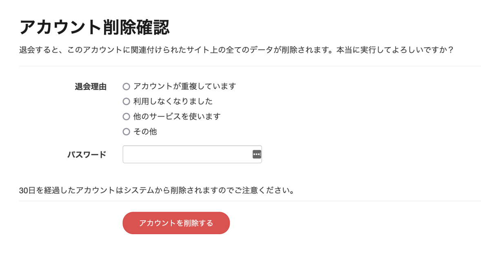481x257 pixels.
Task: Click the divider line below the description
Action: point(250,66)
